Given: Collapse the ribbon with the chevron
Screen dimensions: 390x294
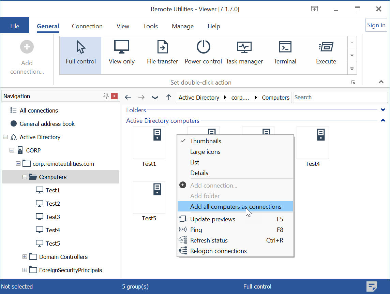Looking at the screenshot, I should tap(381, 82).
